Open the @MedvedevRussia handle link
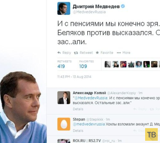The width and height of the screenshot is (160, 143). click(89, 12)
